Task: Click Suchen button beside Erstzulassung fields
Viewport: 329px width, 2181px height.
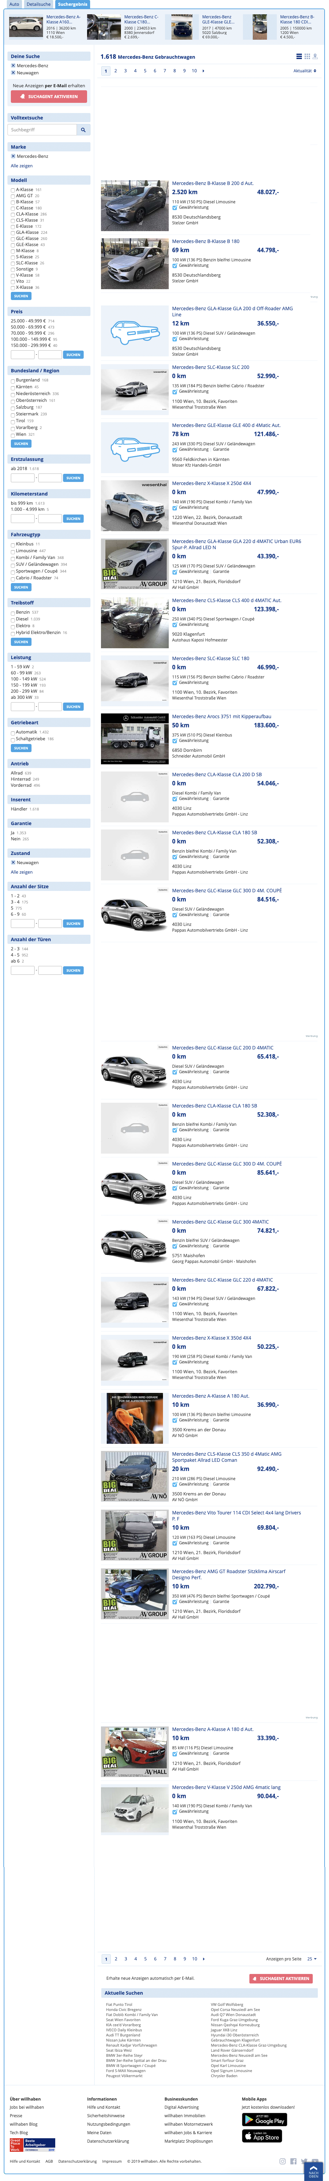Action: [74, 478]
